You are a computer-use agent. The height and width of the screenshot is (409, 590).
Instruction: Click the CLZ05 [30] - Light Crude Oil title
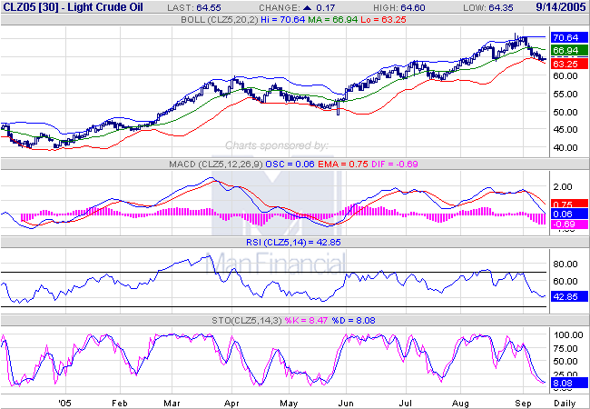point(73,7)
